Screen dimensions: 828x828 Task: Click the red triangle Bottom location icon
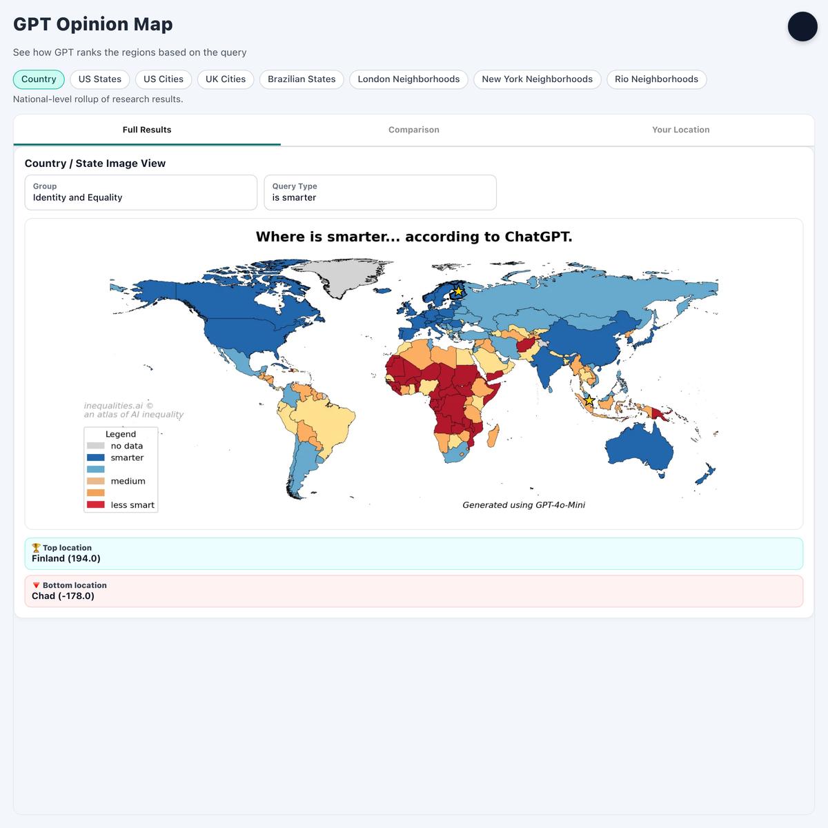click(x=37, y=585)
